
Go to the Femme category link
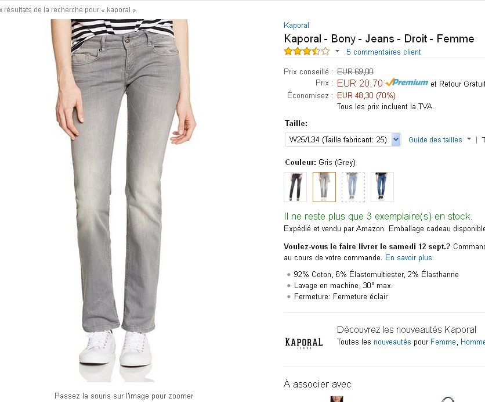[443, 342]
